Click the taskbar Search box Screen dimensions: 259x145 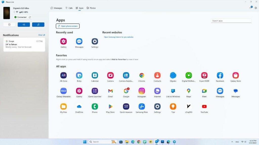pos(102,142)
